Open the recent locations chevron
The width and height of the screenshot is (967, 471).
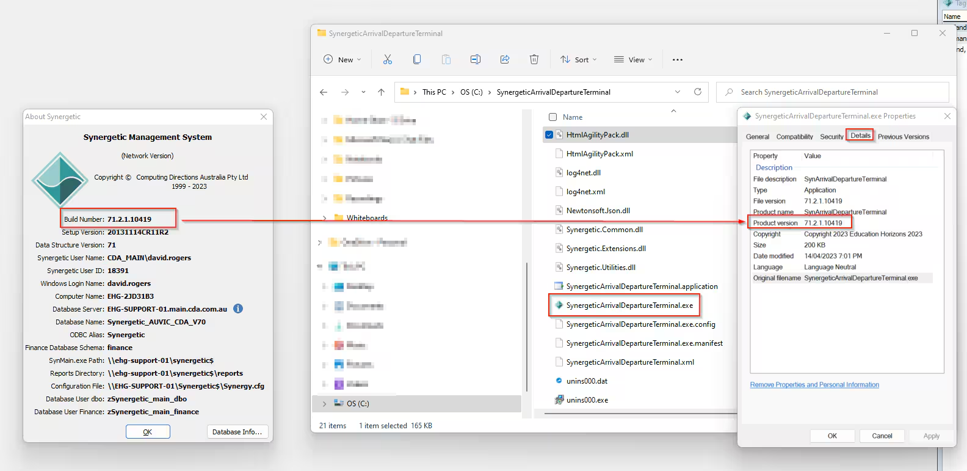click(x=363, y=92)
